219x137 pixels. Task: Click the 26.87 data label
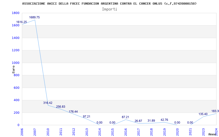138,121
